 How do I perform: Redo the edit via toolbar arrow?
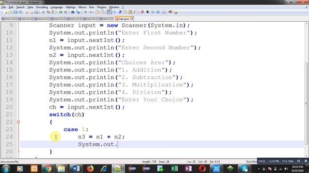[x=66, y=12]
